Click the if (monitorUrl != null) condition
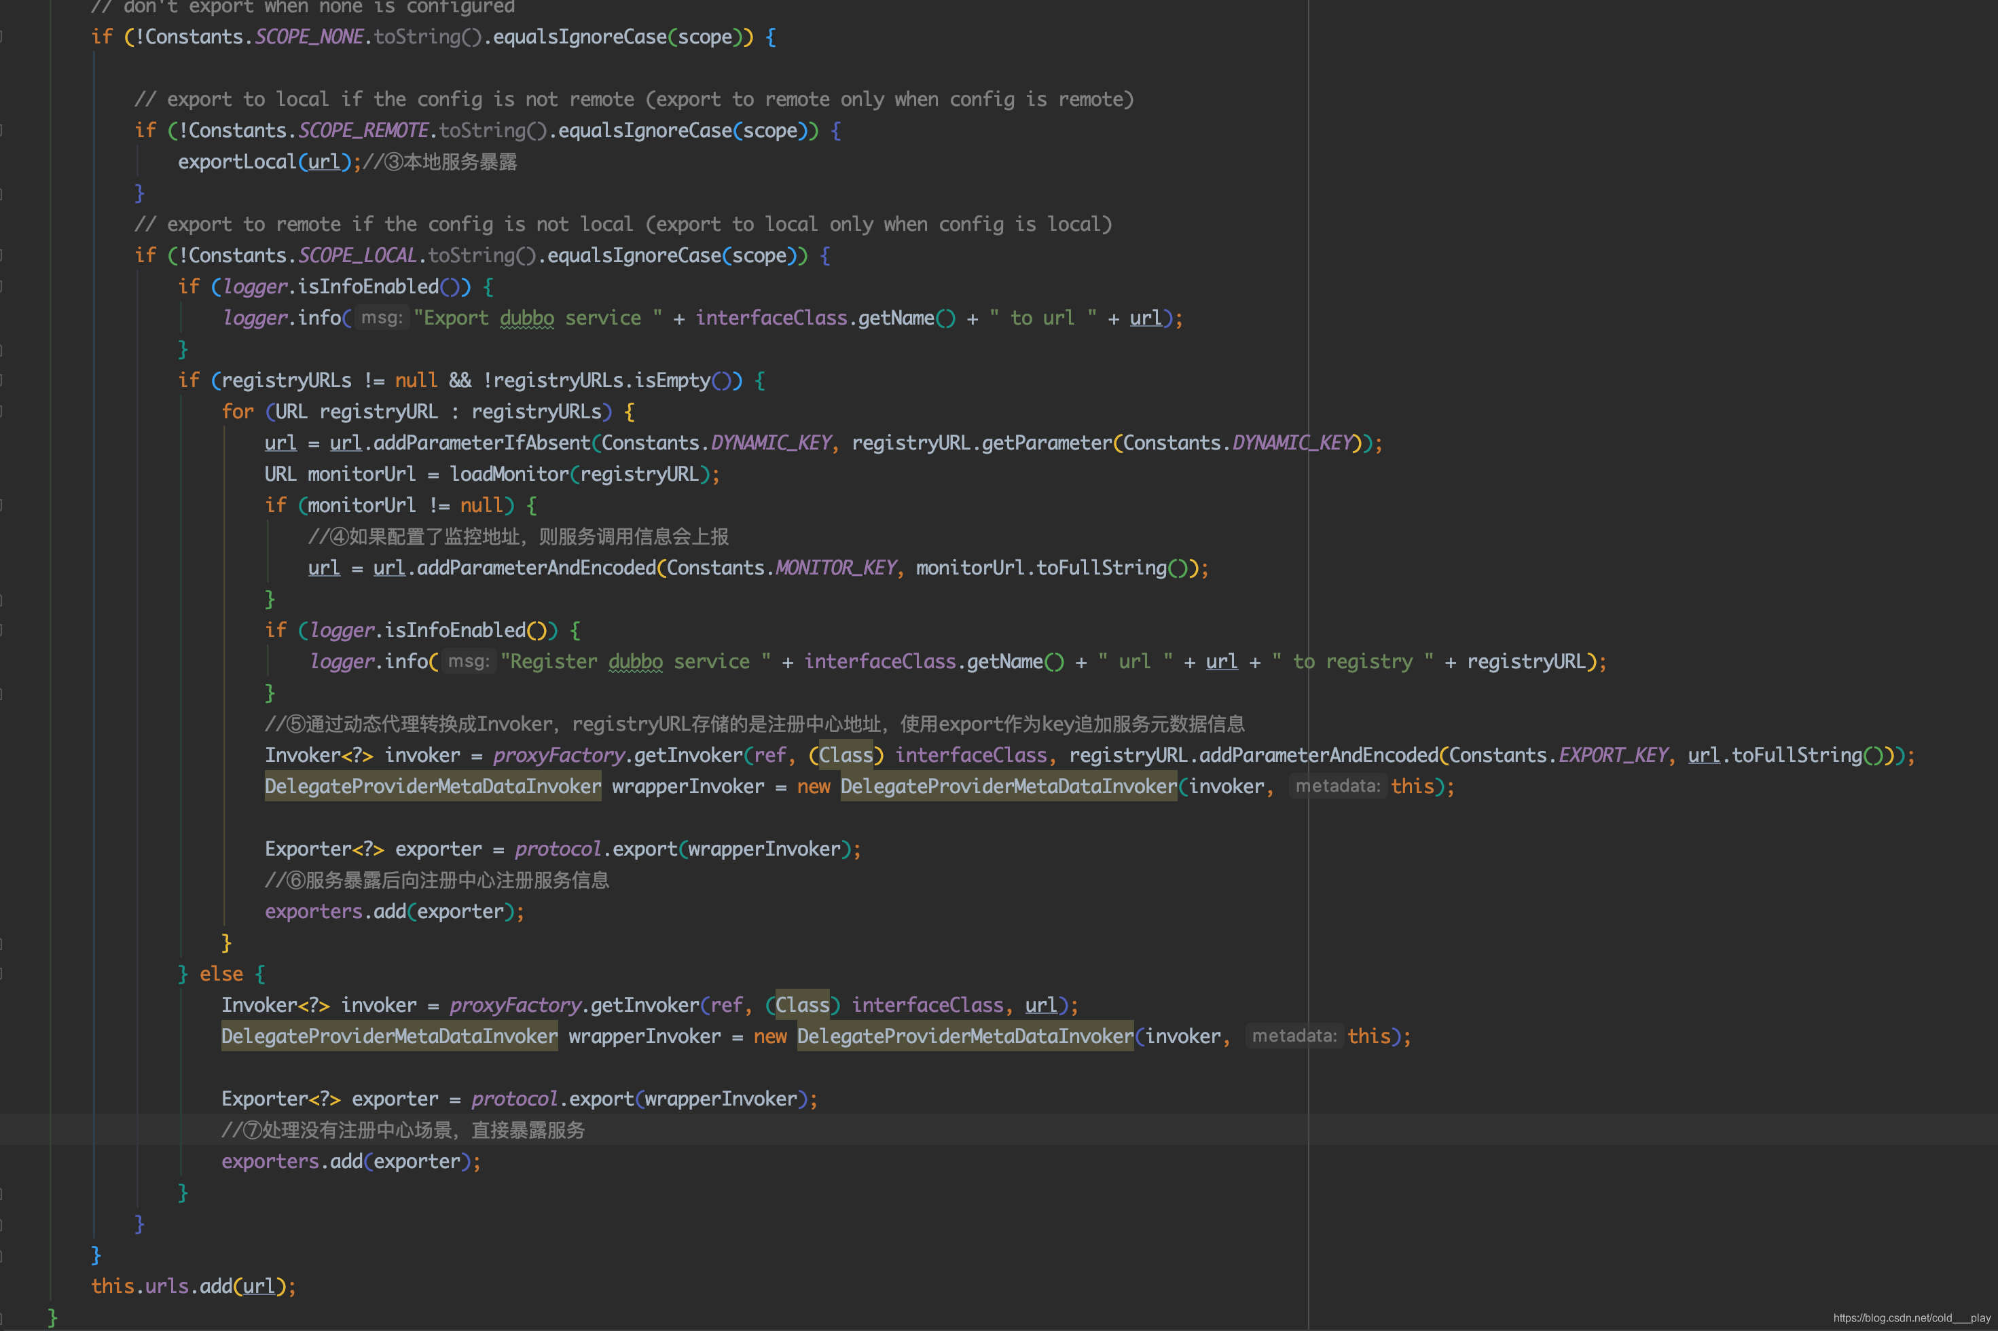 click(390, 506)
